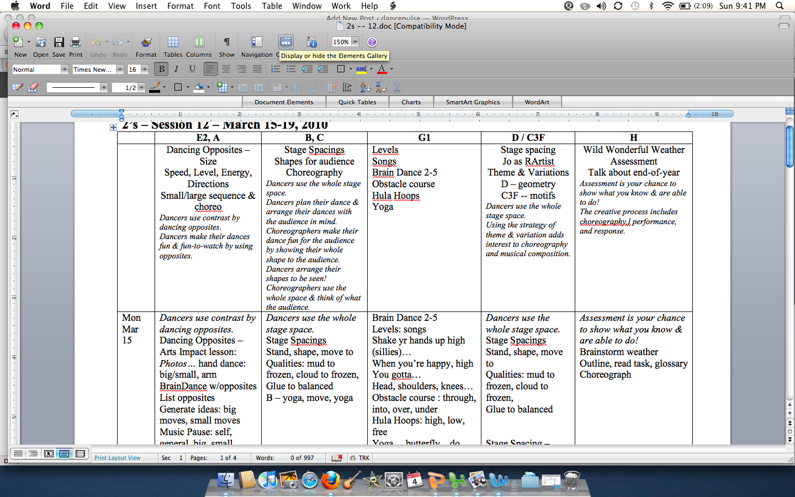Select the table Eraser tool
The height and width of the screenshot is (497, 795).
tap(33, 87)
